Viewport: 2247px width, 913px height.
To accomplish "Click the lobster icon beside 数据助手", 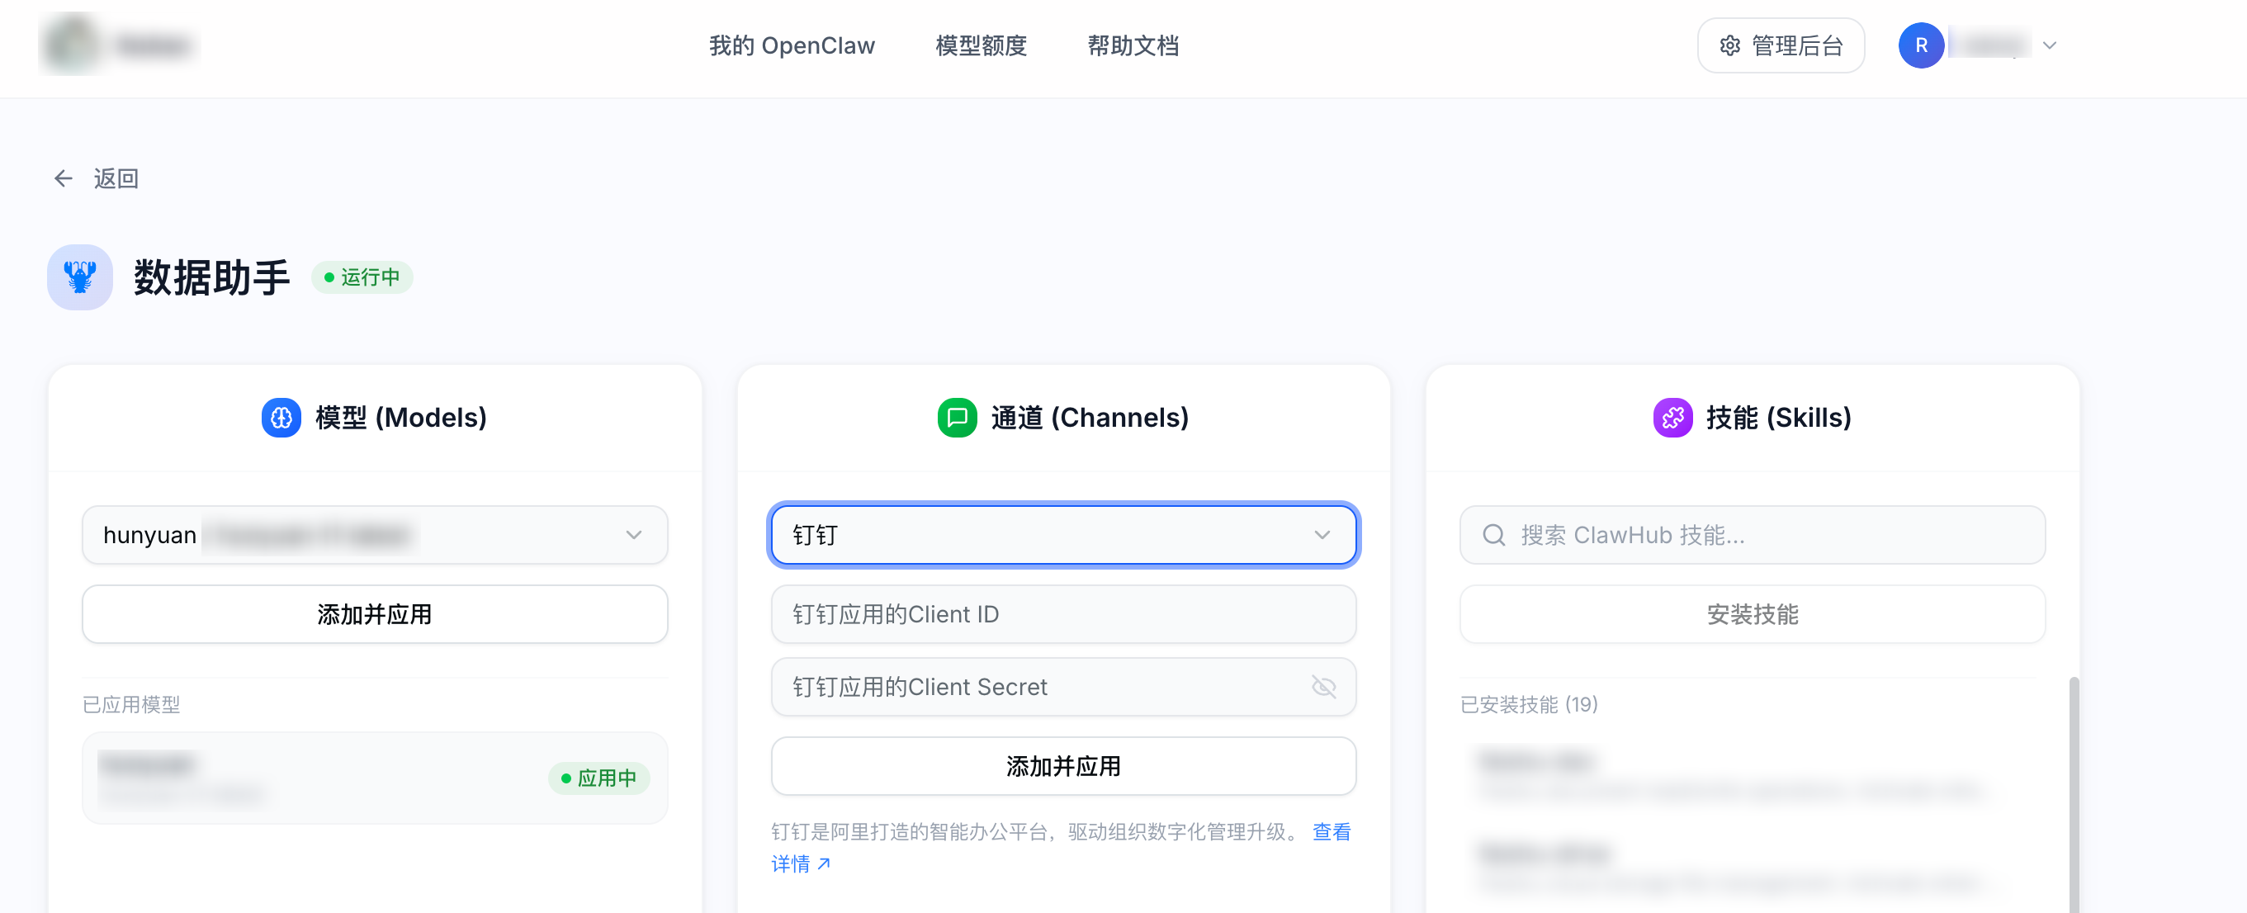I will click(79, 277).
